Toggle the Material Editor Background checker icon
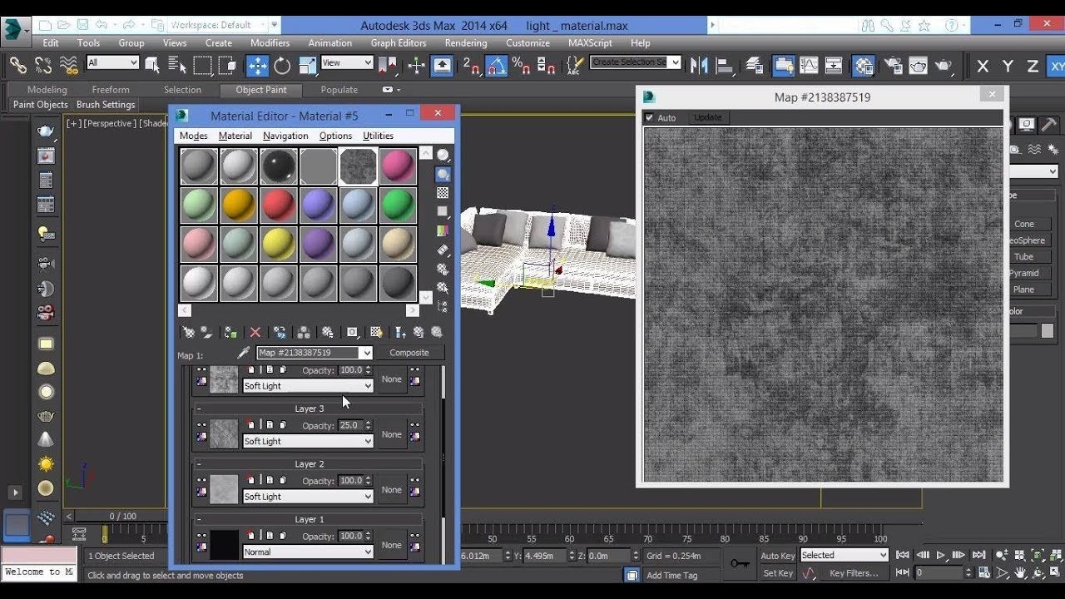The image size is (1065, 599). 443,193
